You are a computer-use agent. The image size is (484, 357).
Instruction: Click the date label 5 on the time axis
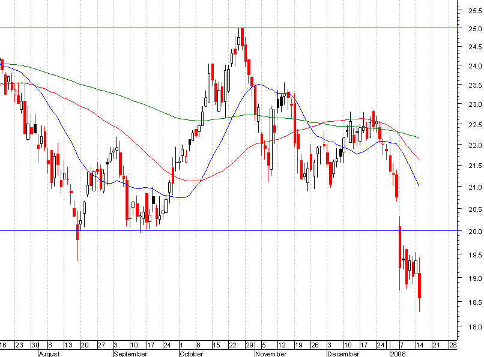(264, 345)
